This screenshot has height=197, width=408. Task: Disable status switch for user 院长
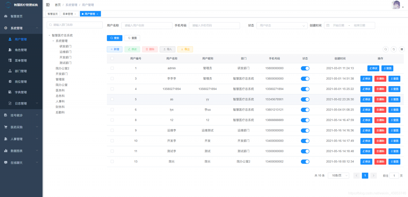pos(305,162)
